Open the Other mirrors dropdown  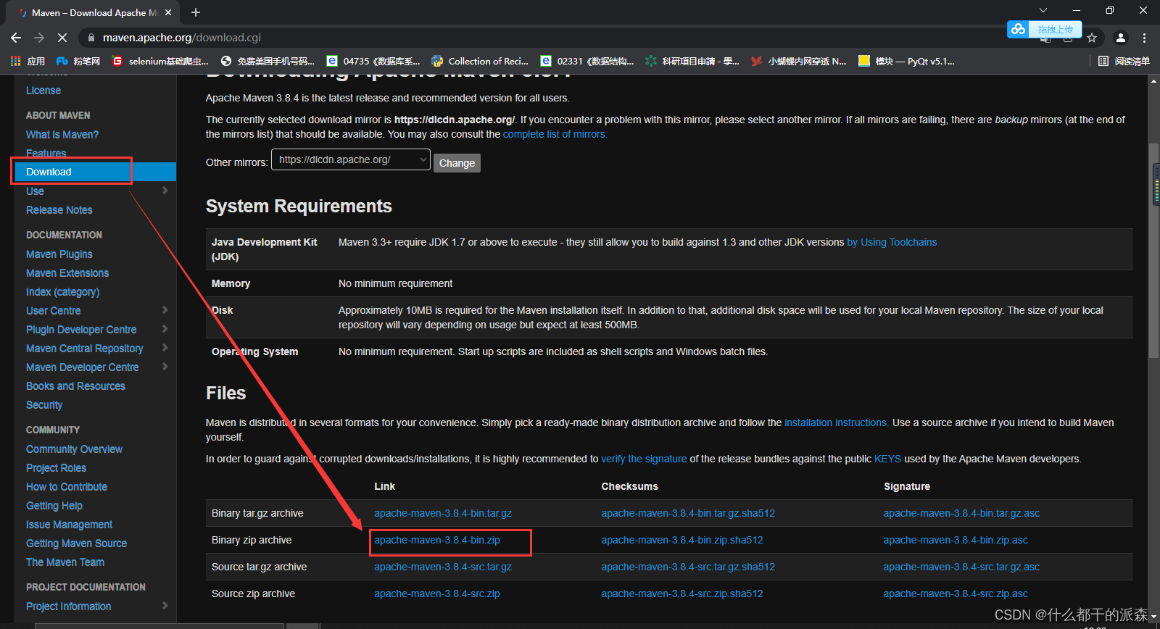(x=351, y=159)
